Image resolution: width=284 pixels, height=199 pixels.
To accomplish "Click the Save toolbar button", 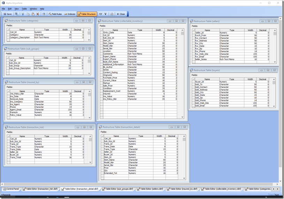I will point(8,14).
